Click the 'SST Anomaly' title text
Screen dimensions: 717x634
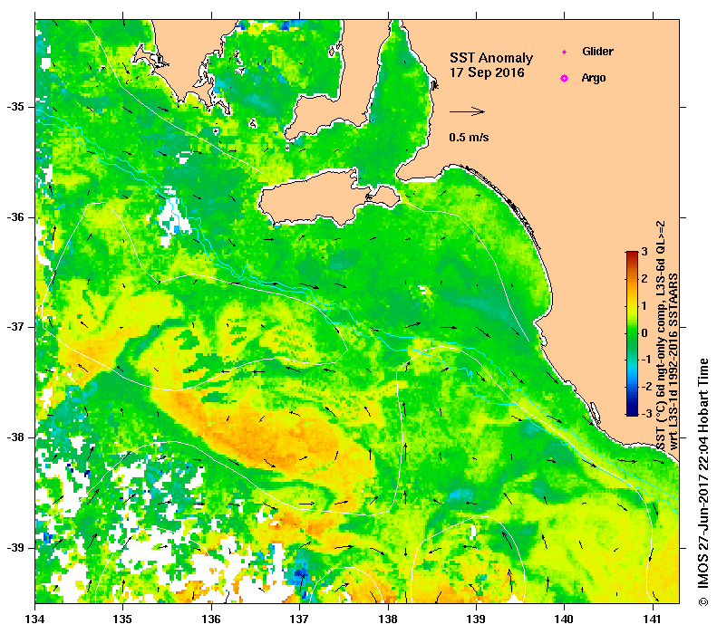tap(491, 58)
